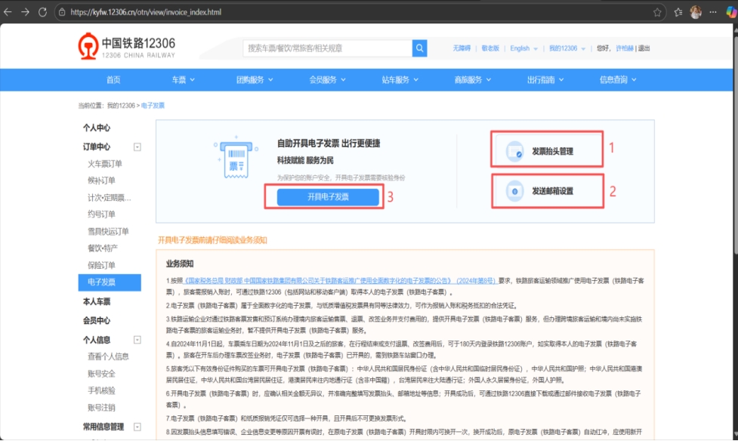Click the 发票抬头管理 icon
This screenshot has width=738, height=441.
pos(514,152)
